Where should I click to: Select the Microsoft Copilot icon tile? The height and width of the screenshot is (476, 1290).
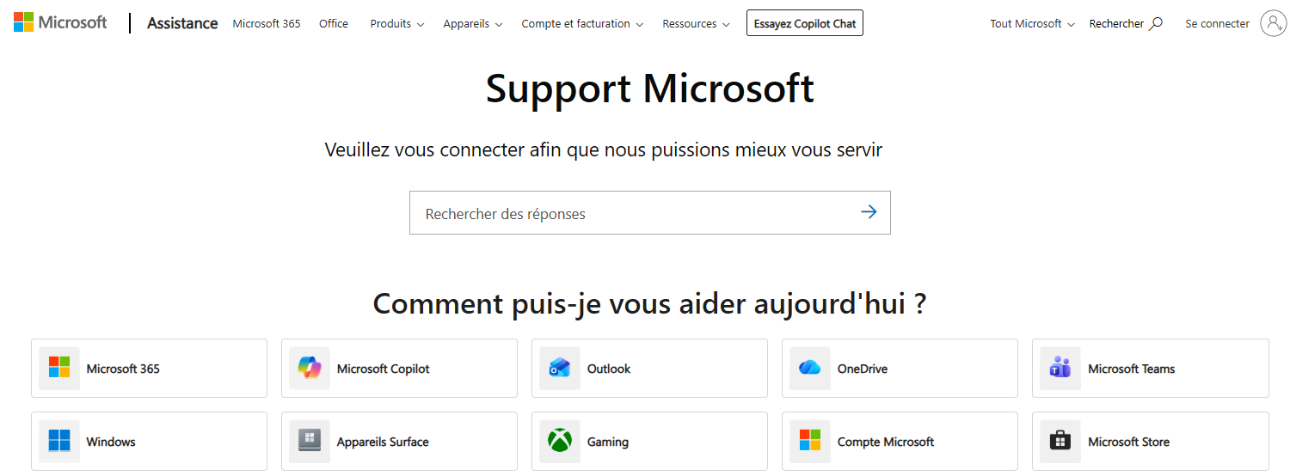click(310, 368)
